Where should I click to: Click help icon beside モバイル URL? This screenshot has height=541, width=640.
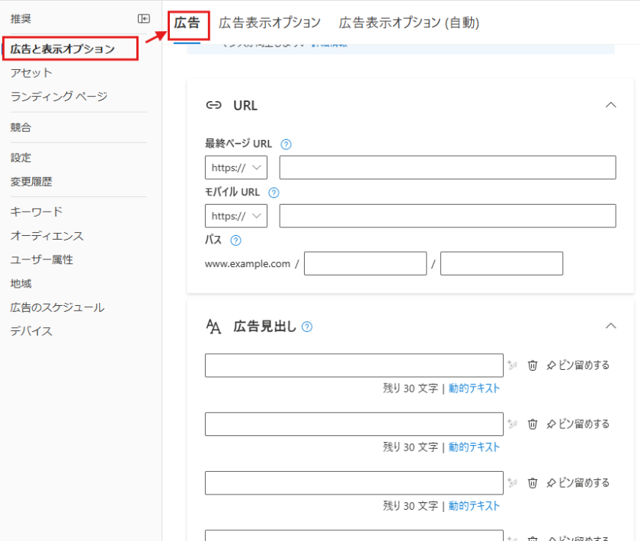274,193
